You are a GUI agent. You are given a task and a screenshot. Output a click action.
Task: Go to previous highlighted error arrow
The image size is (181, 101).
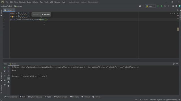pyautogui.click(x=174, y=14)
